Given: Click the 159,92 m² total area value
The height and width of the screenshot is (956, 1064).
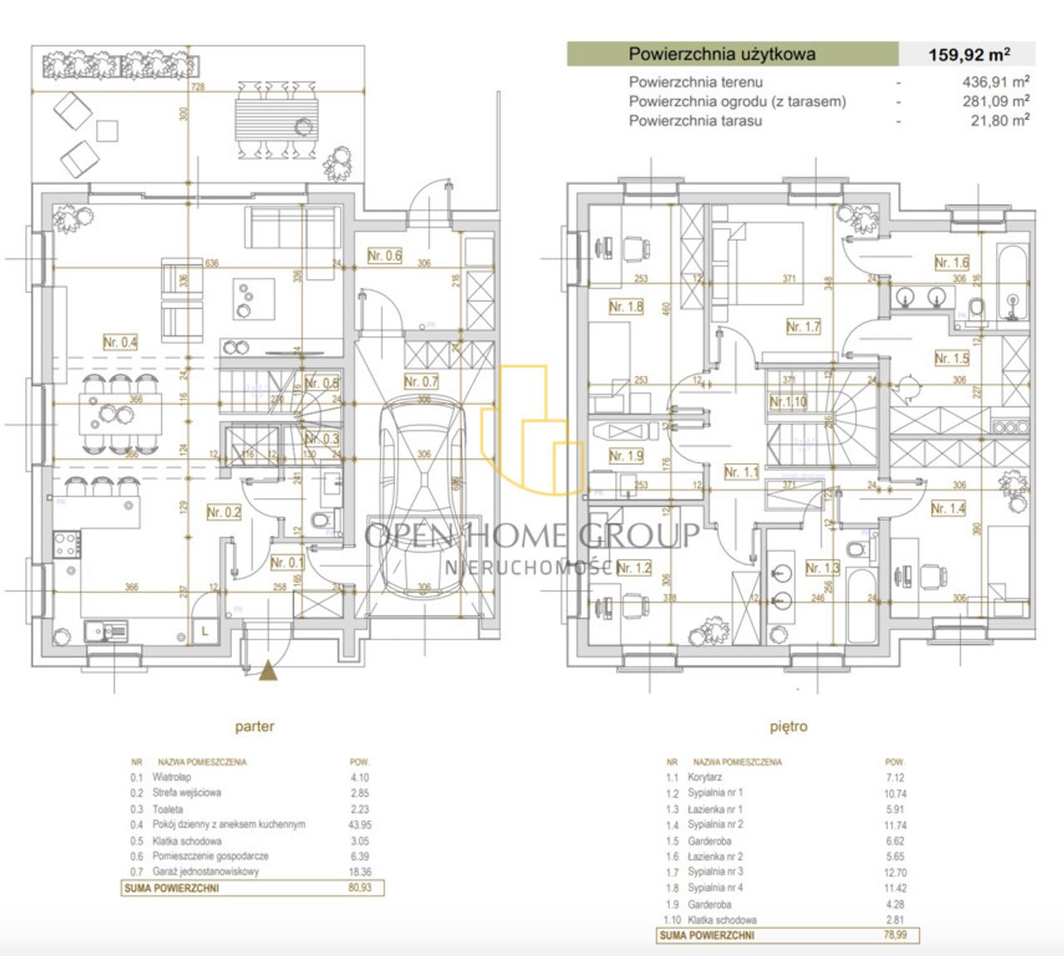Looking at the screenshot, I should pyautogui.click(x=969, y=55).
